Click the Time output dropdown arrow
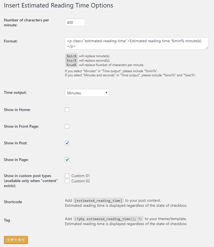214x247 pixels. (106, 93)
